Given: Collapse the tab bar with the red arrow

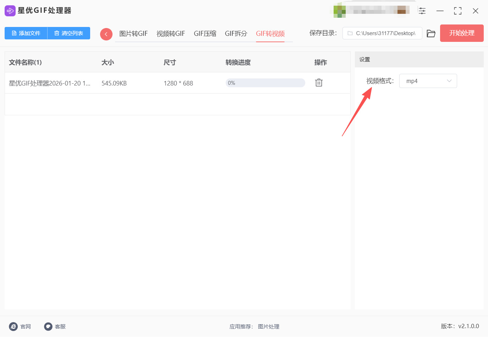Looking at the screenshot, I should pos(106,33).
